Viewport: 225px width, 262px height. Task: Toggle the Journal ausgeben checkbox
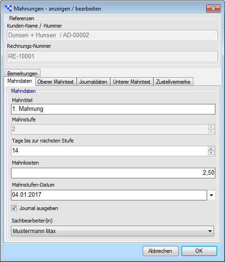pos(14,208)
